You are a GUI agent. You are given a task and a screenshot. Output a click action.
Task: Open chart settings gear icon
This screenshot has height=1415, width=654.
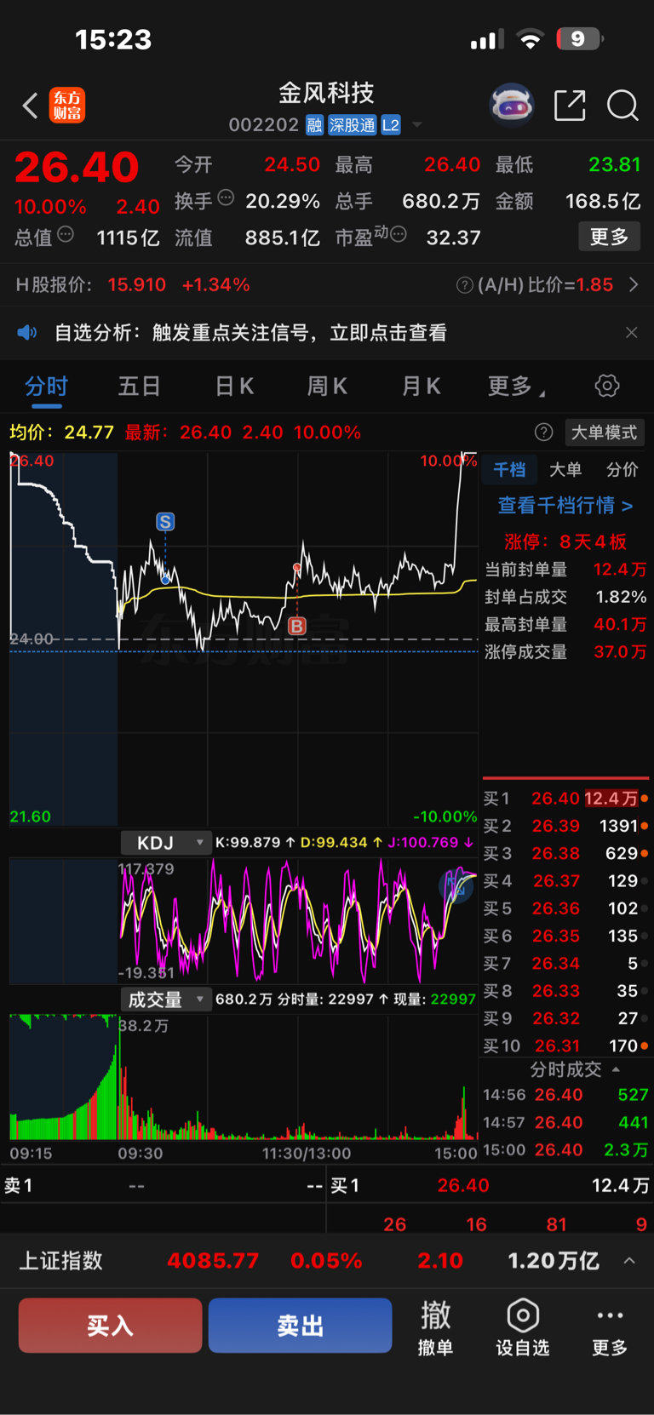click(607, 386)
